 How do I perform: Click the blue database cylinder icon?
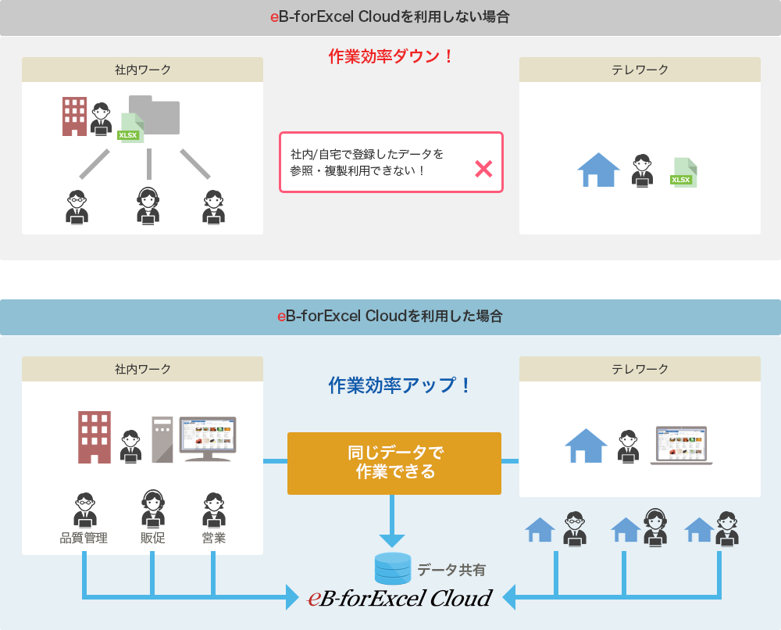(393, 569)
